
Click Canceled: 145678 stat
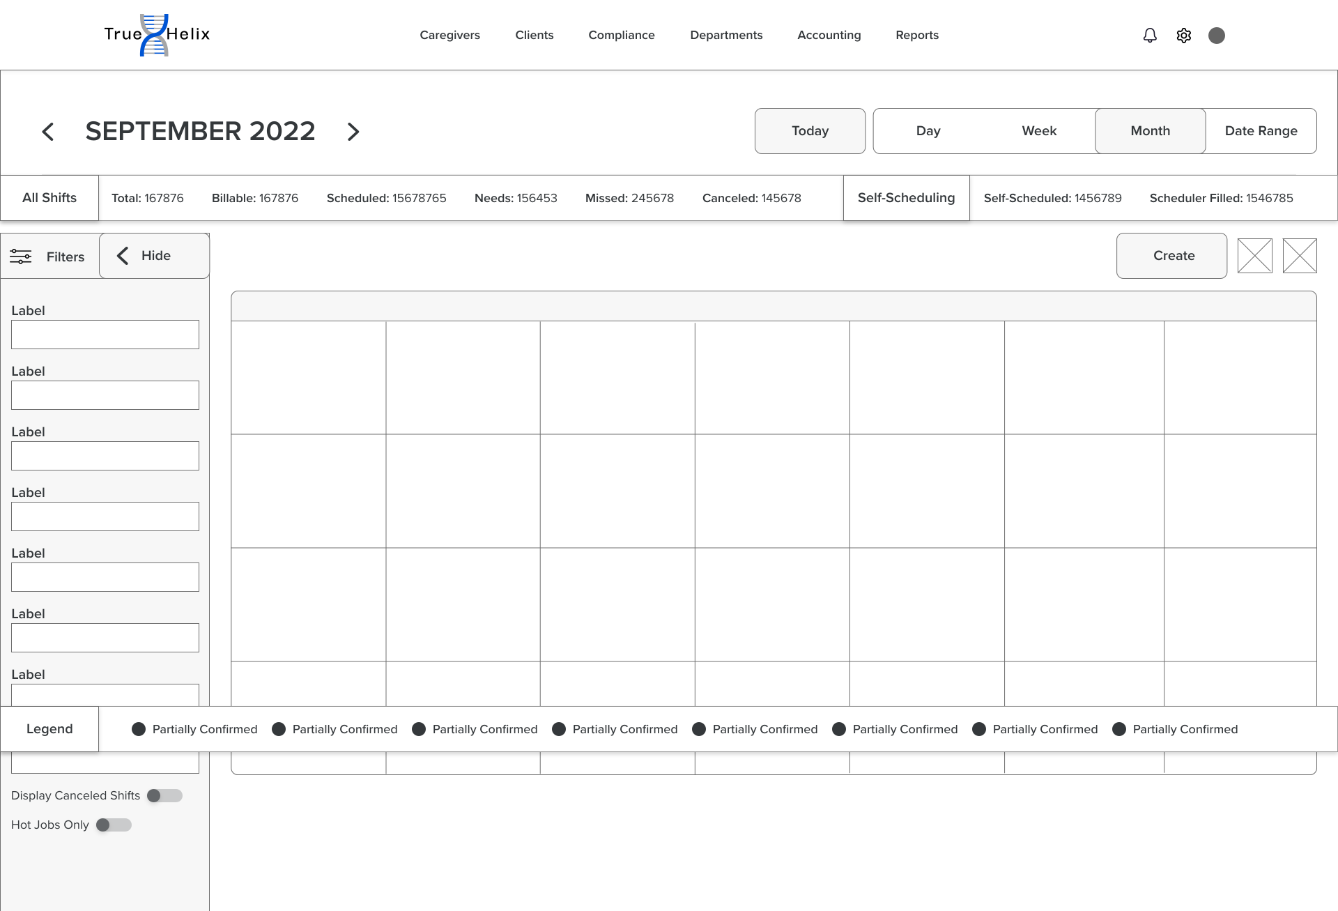click(751, 198)
